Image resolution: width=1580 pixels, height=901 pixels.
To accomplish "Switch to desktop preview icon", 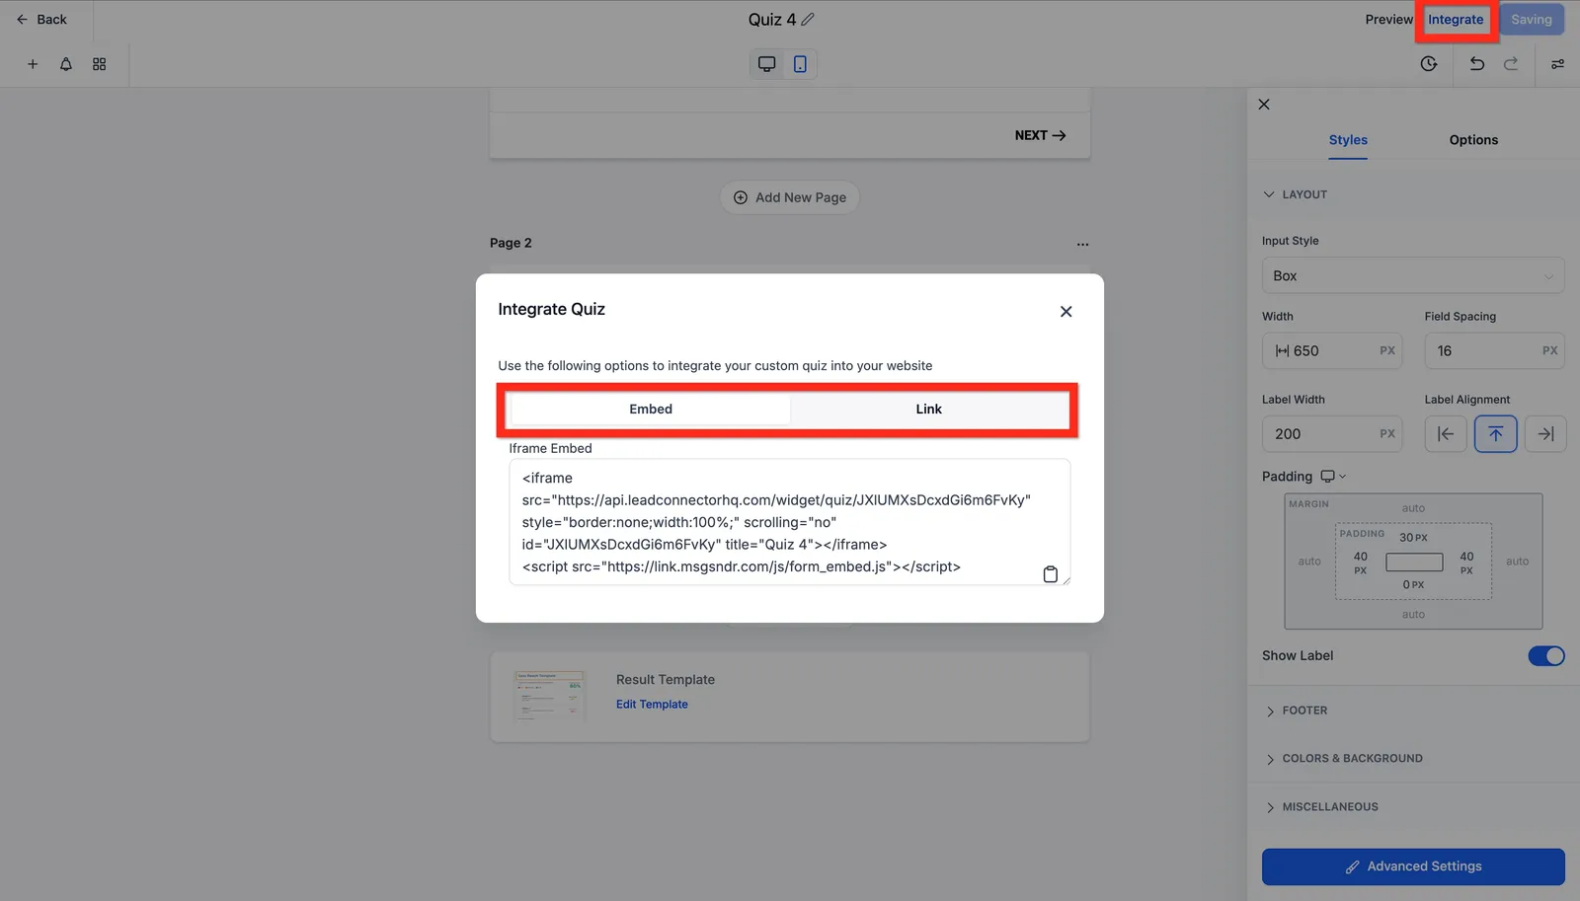I will pos(766,64).
